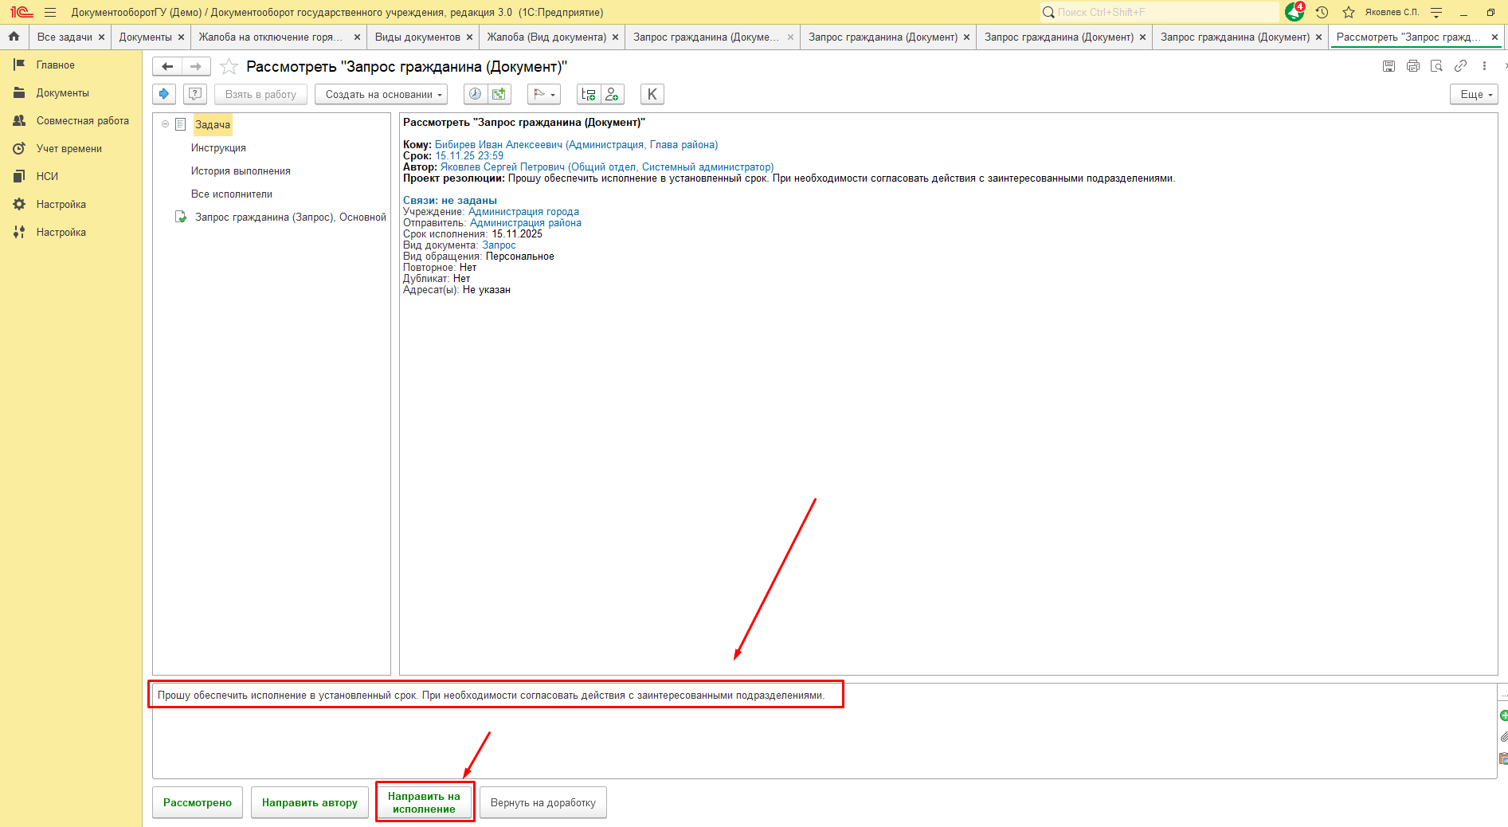
Task: Open the Жалоба на отключение горя… tab
Action: [271, 37]
